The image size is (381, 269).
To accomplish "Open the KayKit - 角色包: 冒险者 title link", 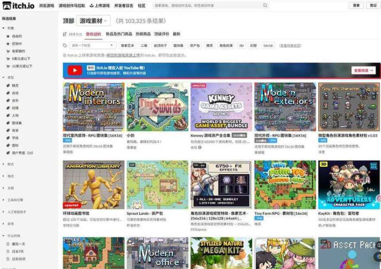I will pos(338,213).
